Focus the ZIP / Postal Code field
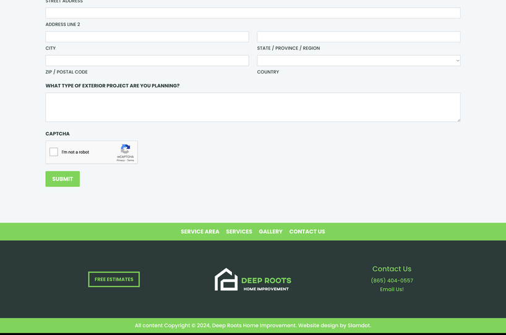This screenshot has height=335, width=506. (147, 61)
